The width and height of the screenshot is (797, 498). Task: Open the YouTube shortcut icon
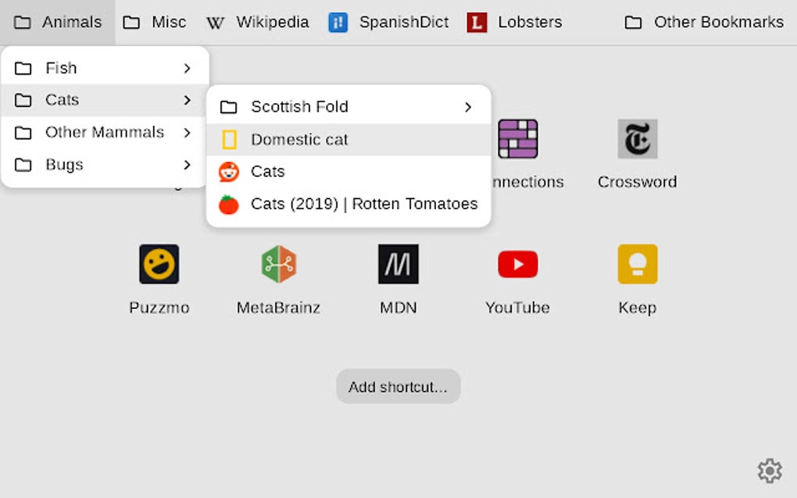[518, 264]
